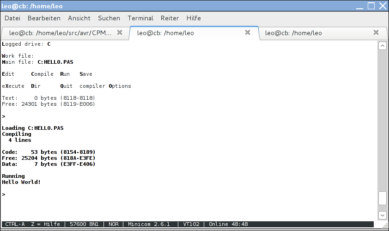This screenshot has height=231, width=389.
Task: Click the window resize grip corner
Action: [x=385, y=225]
